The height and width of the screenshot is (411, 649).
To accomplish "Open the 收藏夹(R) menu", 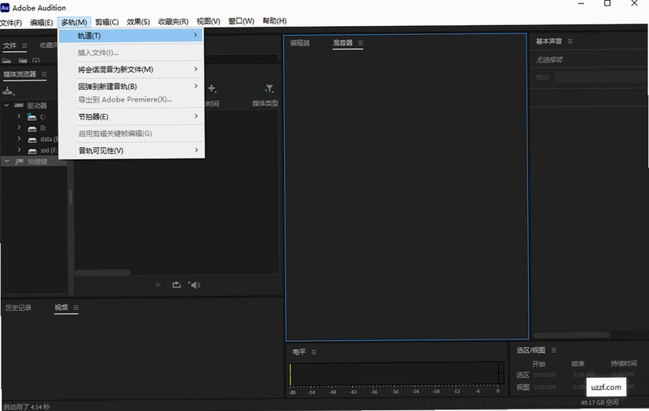I will [173, 22].
